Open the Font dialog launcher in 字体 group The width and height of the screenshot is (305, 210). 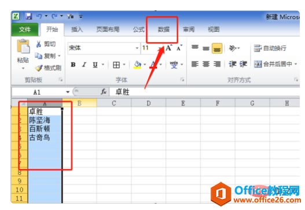pyautogui.click(x=182, y=79)
